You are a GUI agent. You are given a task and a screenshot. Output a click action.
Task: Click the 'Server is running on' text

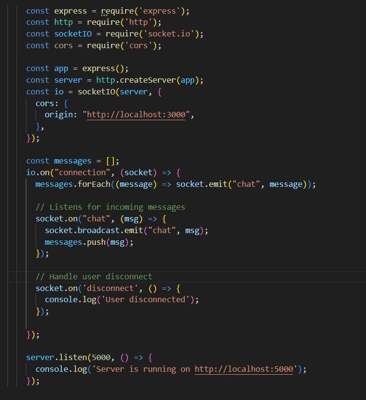[x=143, y=369]
